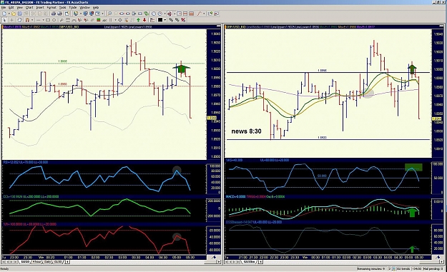Click the second clock icon with dropdown
This screenshot has height=272, width=447.
pyautogui.click(x=160, y=14)
